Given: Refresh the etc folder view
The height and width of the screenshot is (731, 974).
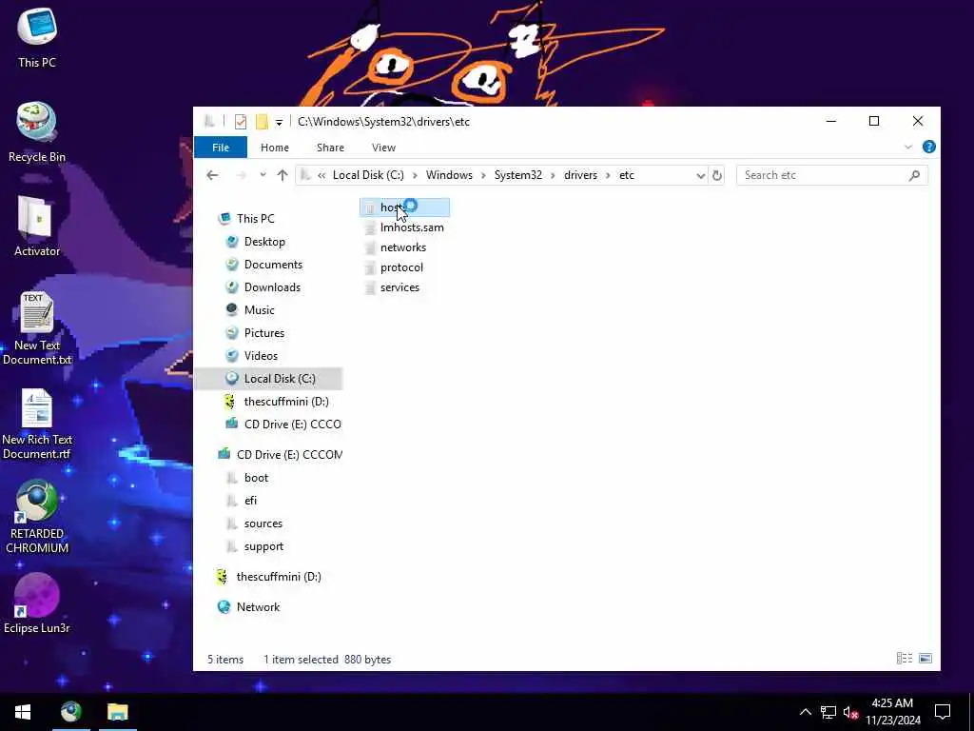Looking at the screenshot, I should (717, 175).
